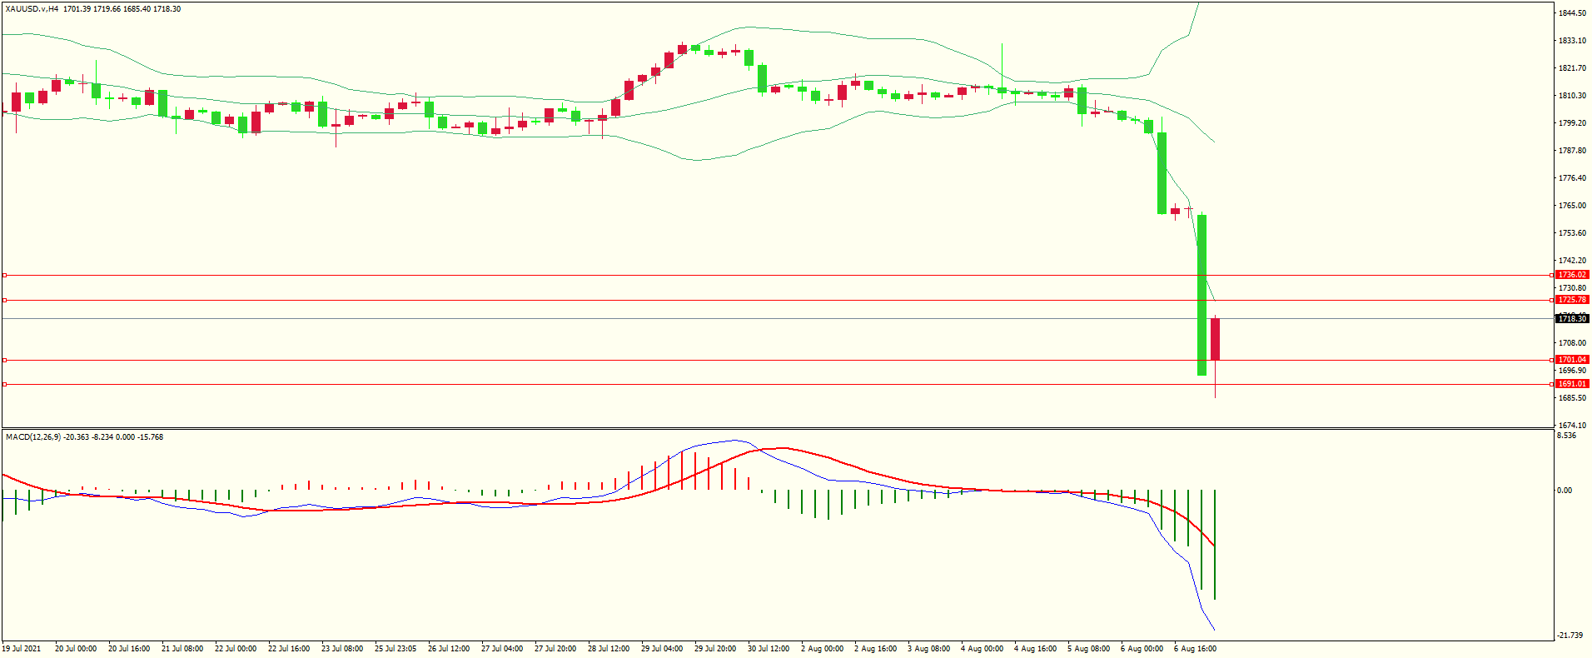Image resolution: width=1592 pixels, height=658 pixels.
Task: Click the -21.739 MACD scale value
Action: (1570, 636)
